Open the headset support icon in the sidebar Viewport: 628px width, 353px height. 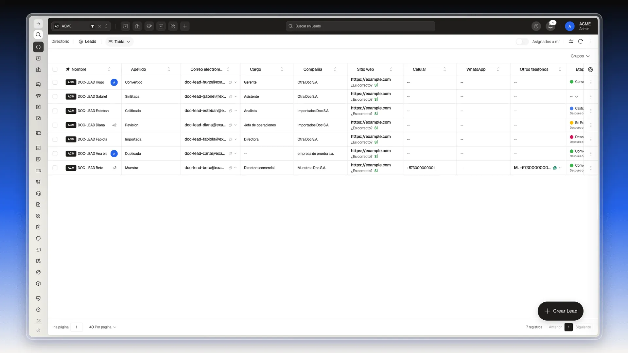coord(38,193)
